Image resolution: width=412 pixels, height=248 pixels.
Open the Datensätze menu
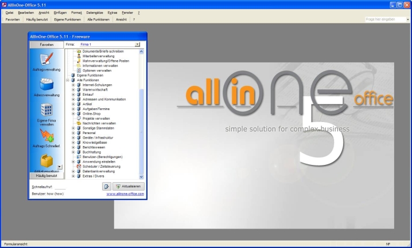point(95,12)
